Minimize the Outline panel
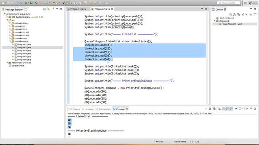The height and width of the screenshot is (145, 259). pos(251,8)
